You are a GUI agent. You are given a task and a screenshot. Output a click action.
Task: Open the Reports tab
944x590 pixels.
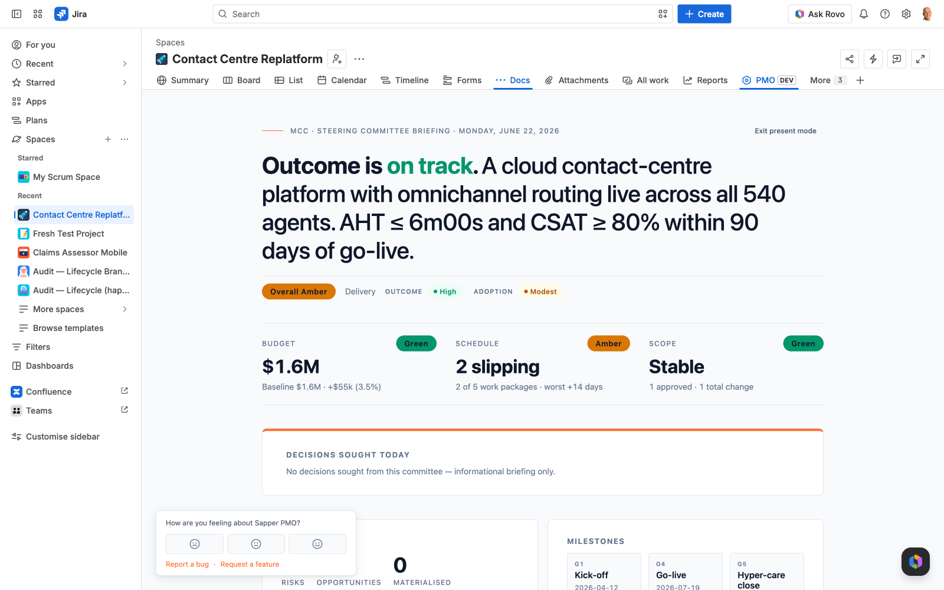click(x=706, y=80)
